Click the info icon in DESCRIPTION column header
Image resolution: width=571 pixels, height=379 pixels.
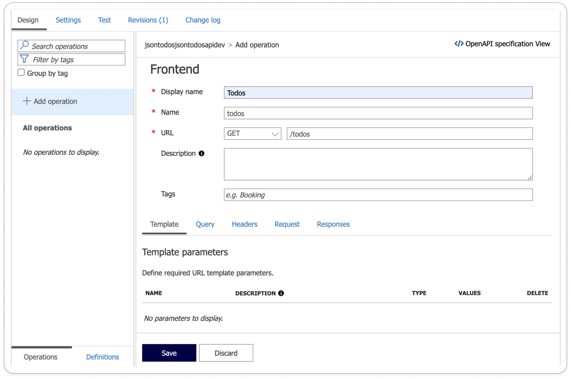pos(281,293)
